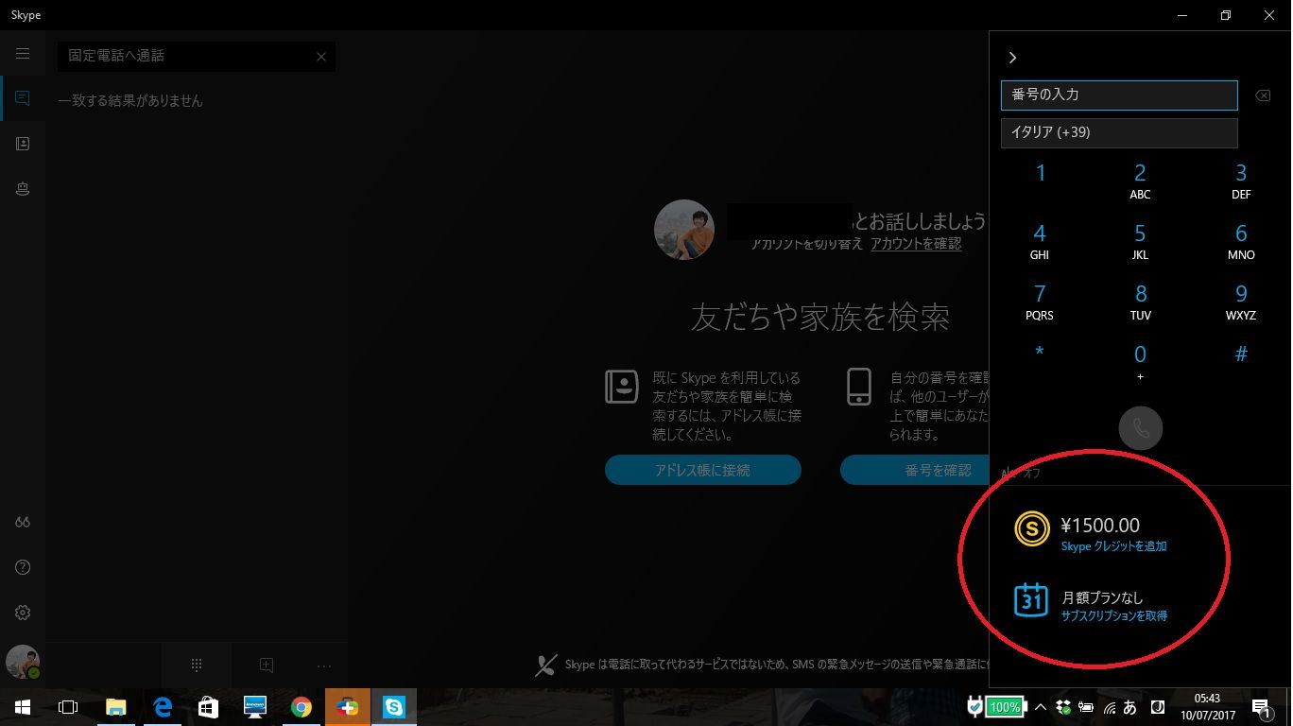Tap dial pad key 7 PQRS
The width and height of the screenshot is (1293, 726).
click(x=1040, y=302)
